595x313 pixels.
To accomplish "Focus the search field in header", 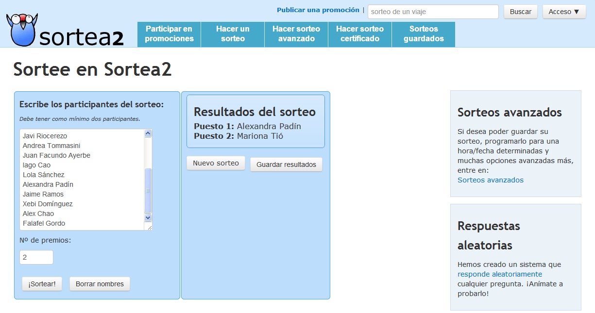I will (x=433, y=12).
